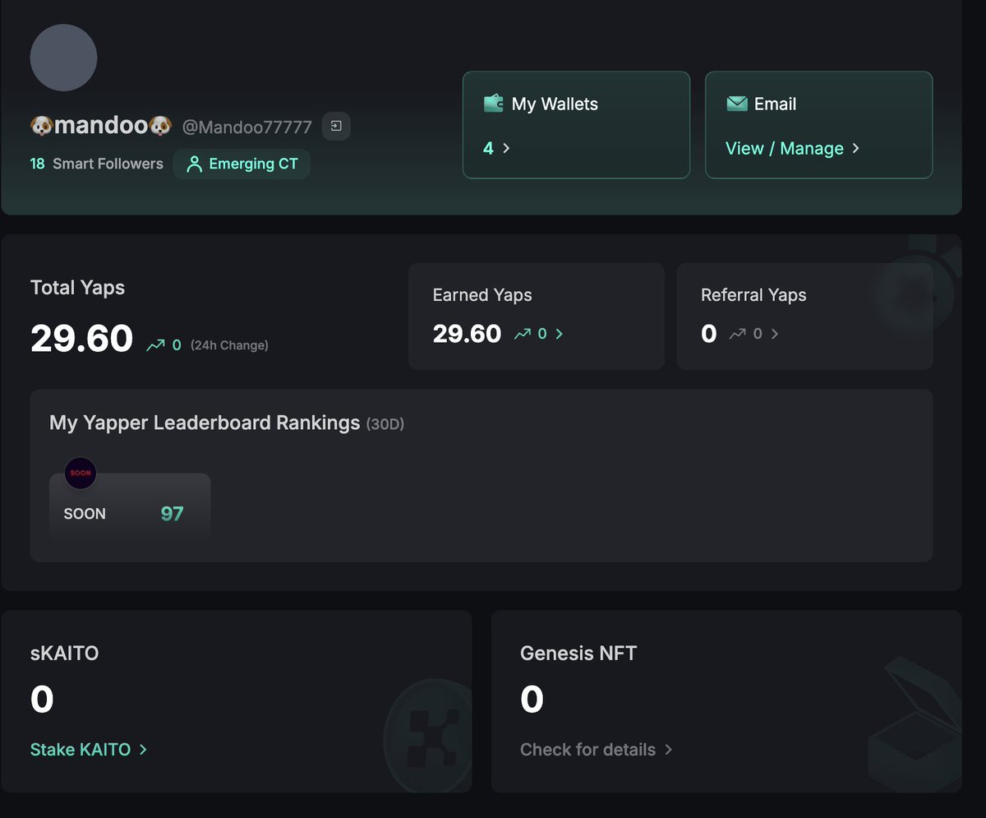Expand Referral Yaps details chevron
Screen dimensions: 986x818
coord(775,334)
